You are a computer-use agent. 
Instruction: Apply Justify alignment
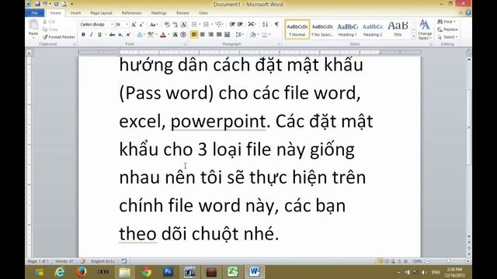point(219,34)
